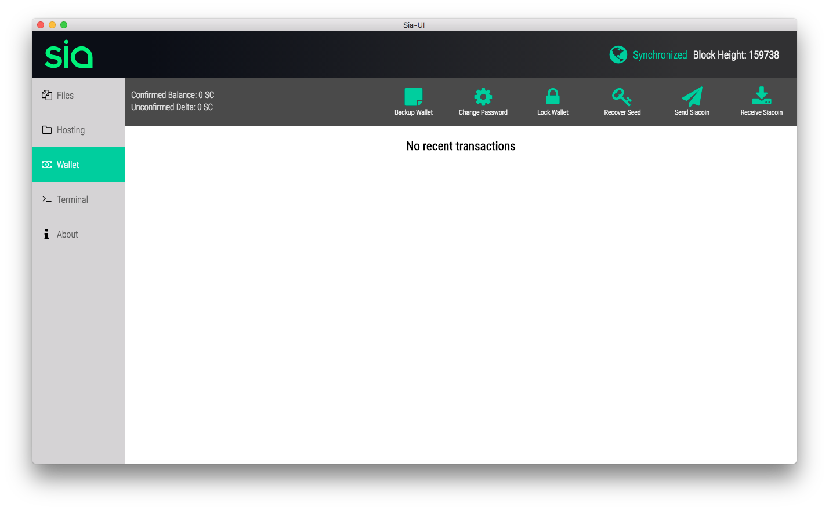This screenshot has height=510, width=829.
Task: Click the Recover Seed label
Action: point(622,112)
